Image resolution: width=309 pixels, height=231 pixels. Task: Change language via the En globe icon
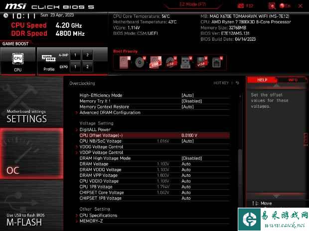point(285,6)
